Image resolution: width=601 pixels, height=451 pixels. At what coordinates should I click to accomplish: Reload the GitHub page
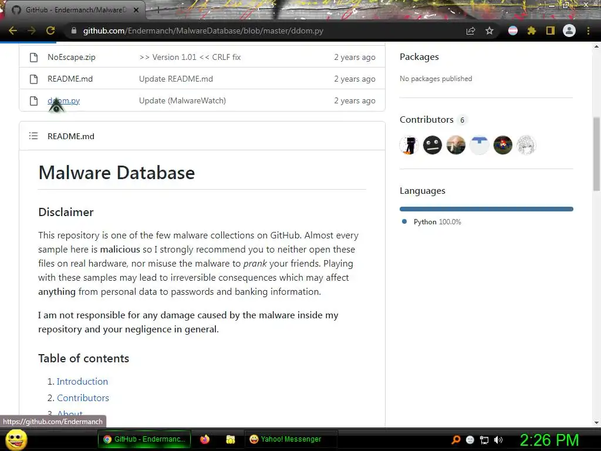(50, 31)
